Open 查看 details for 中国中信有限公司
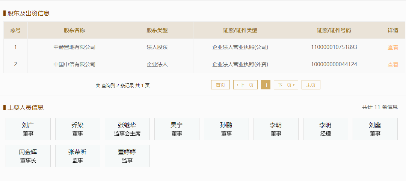This screenshot has height=181, width=406. coord(392,65)
